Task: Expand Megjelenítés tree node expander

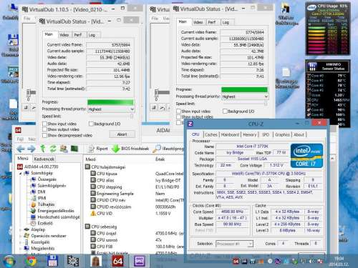Action: 21,249
